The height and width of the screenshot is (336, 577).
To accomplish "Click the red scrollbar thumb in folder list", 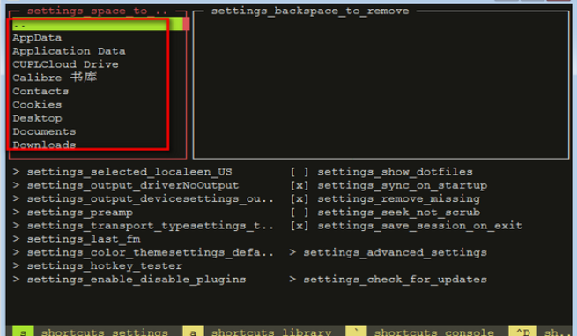I will [x=186, y=24].
